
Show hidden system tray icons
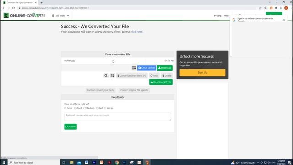click(258, 163)
